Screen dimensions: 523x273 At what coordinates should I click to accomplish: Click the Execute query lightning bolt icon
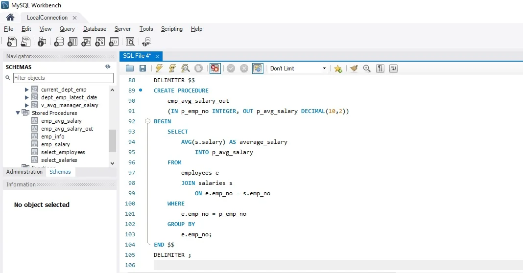[159, 68]
